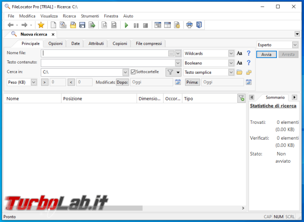Toggle the less-than size filter
Screen dimensions: 304x222
point(71,82)
